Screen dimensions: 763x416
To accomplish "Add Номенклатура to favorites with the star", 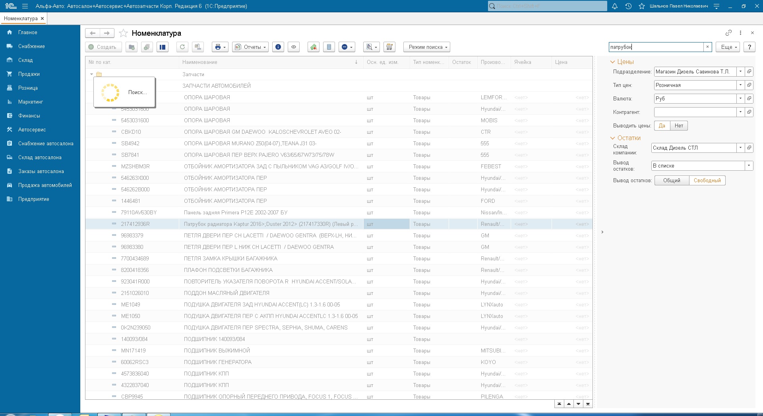I will click(x=123, y=33).
